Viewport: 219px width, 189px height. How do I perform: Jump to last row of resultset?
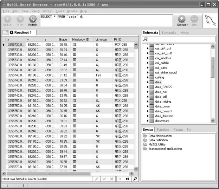(127, 179)
